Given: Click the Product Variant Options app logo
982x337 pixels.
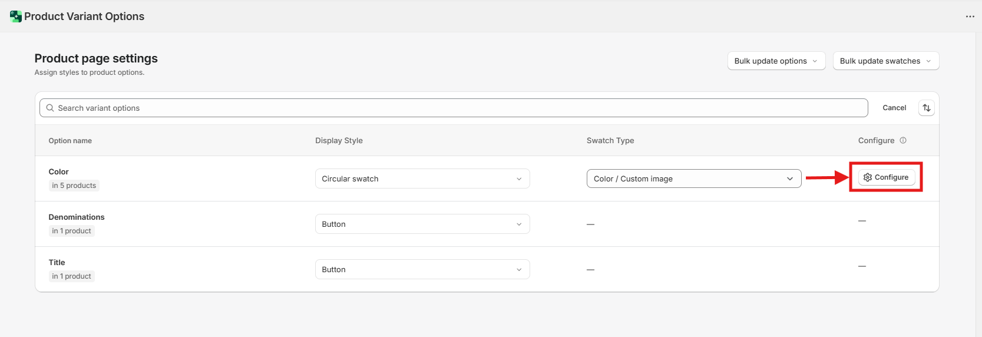Looking at the screenshot, I should point(16,16).
